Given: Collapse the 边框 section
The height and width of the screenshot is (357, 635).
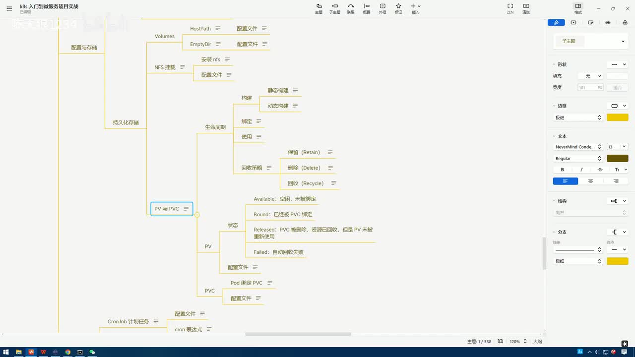Looking at the screenshot, I should pos(554,106).
